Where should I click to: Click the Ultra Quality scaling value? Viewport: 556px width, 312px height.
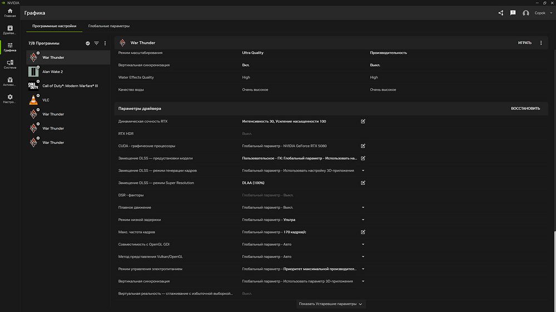pyautogui.click(x=252, y=53)
